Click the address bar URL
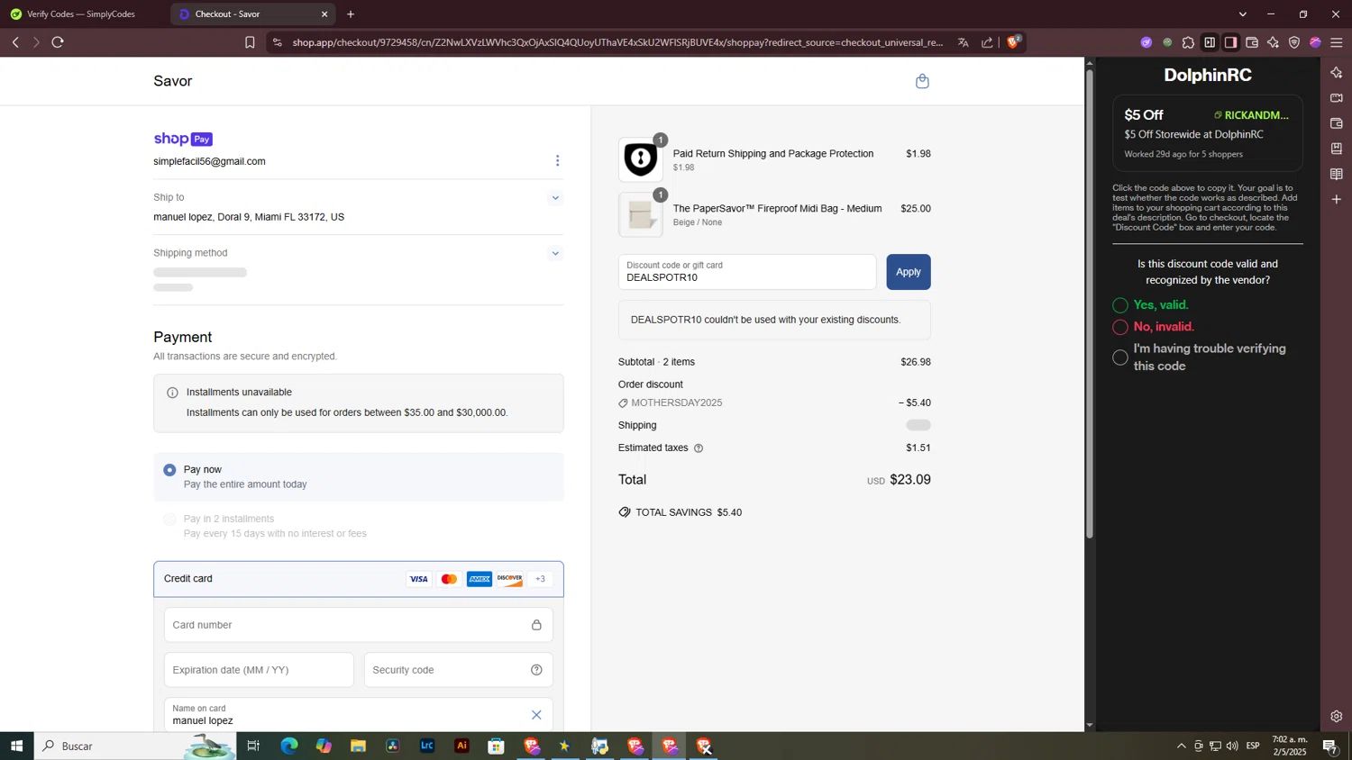The width and height of the screenshot is (1352, 760). (x=617, y=42)
